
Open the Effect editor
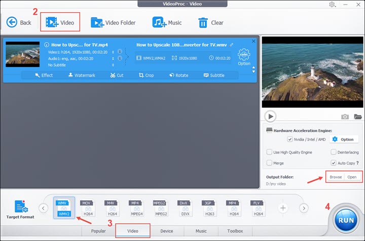tap(44, 75)
